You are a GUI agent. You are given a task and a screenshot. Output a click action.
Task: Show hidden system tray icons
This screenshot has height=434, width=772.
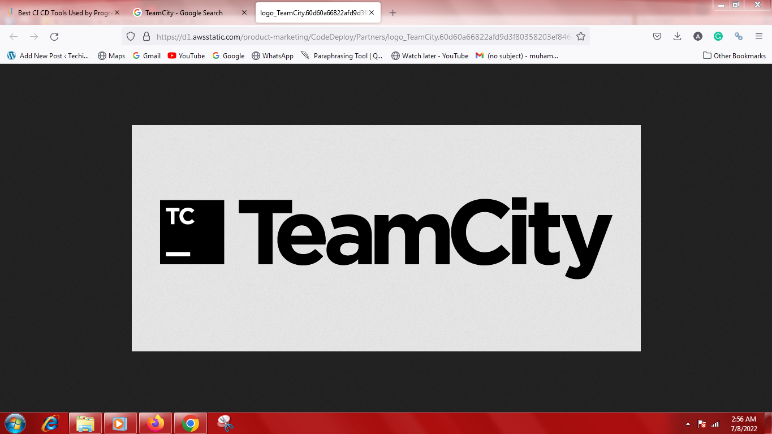(x=688, y=424)
